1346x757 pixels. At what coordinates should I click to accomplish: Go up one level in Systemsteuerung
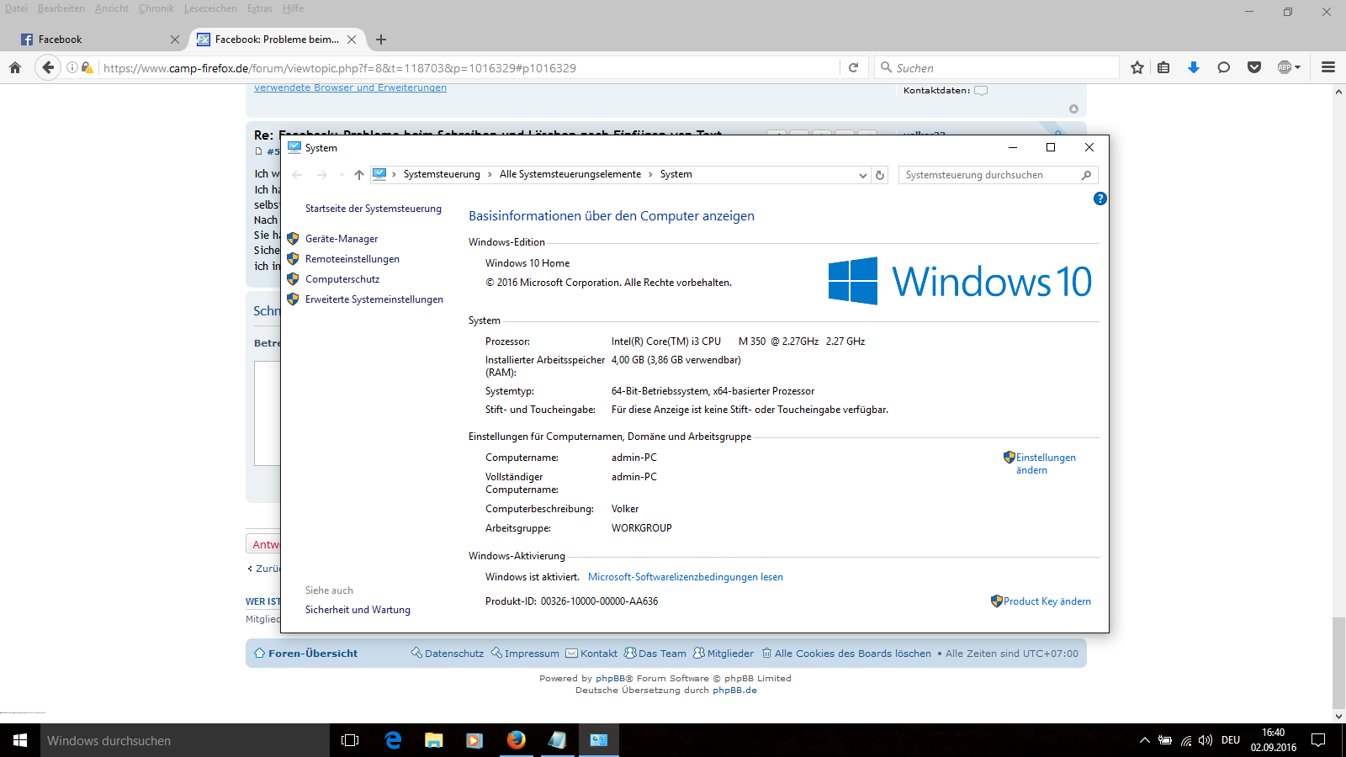tap(359, 175)
